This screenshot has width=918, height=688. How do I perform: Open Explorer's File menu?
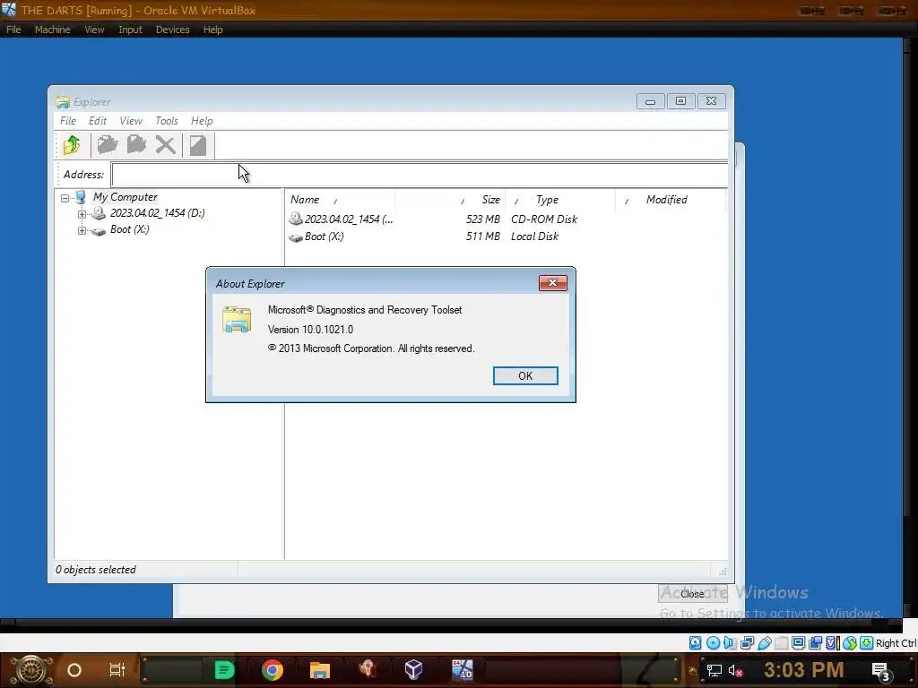[68, 121]
